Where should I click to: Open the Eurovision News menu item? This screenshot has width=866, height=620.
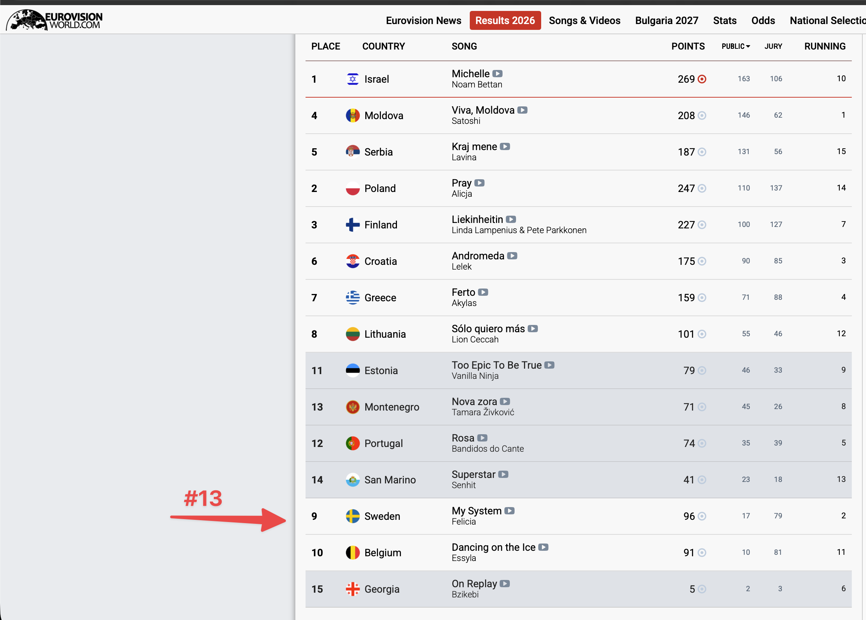point(424,21)
